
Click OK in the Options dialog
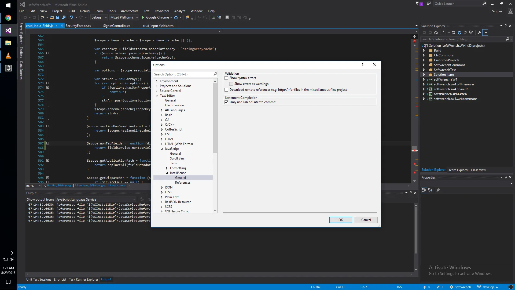tap(340, 220)
